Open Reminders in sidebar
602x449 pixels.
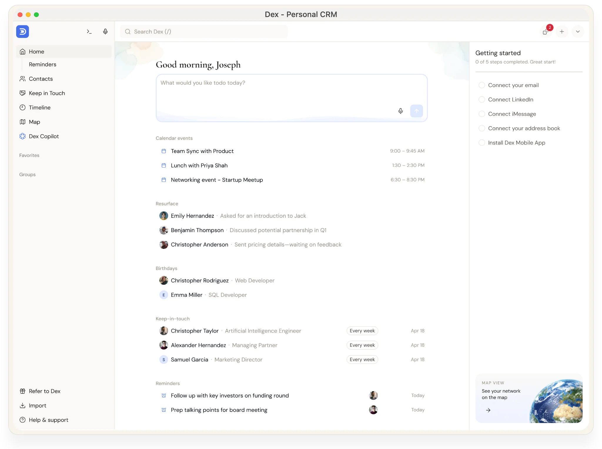pyautogui.click(x=42, y=64)
